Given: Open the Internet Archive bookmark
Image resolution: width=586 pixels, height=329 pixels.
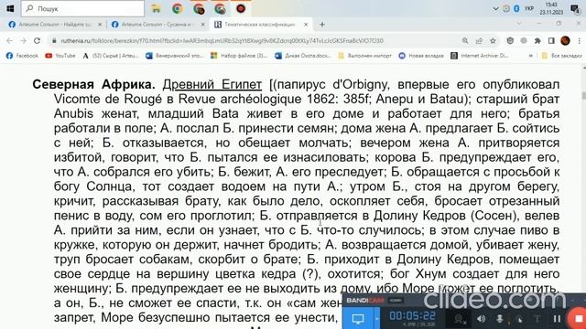Looking at the screenshot, I should (x=479, y=56).
